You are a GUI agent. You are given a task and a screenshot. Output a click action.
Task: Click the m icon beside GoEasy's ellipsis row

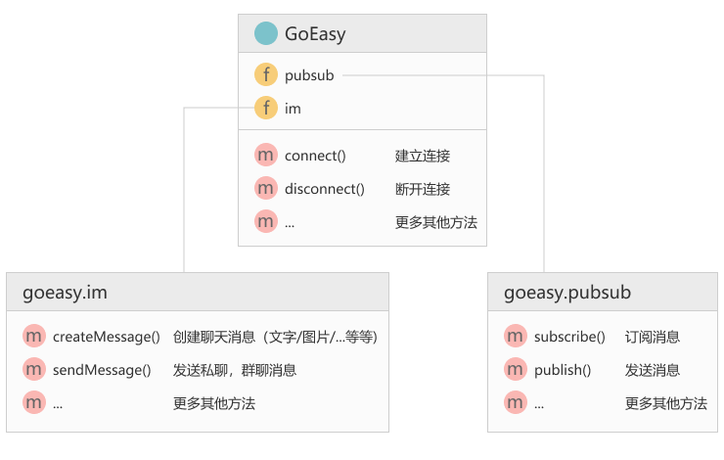tap(266, 221)
